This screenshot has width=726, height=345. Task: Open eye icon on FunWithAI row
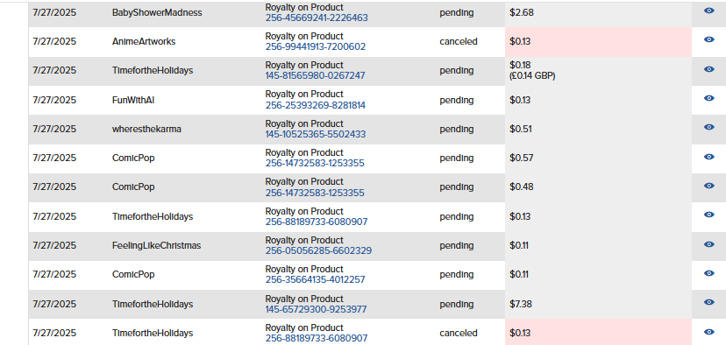pyautogui.click(x=708, y=98)
